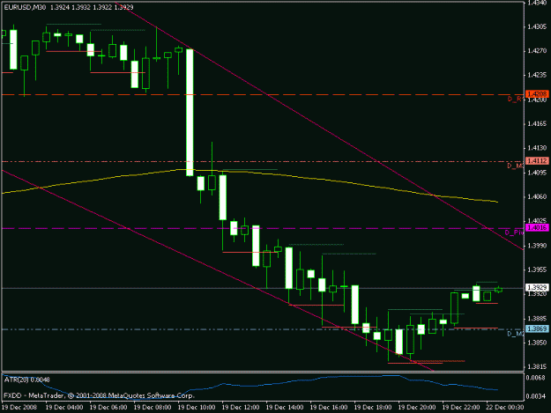Screen dimensions: 551x413
Task: Click the 1.3885 price axis label
Action: tap(537, 319)
